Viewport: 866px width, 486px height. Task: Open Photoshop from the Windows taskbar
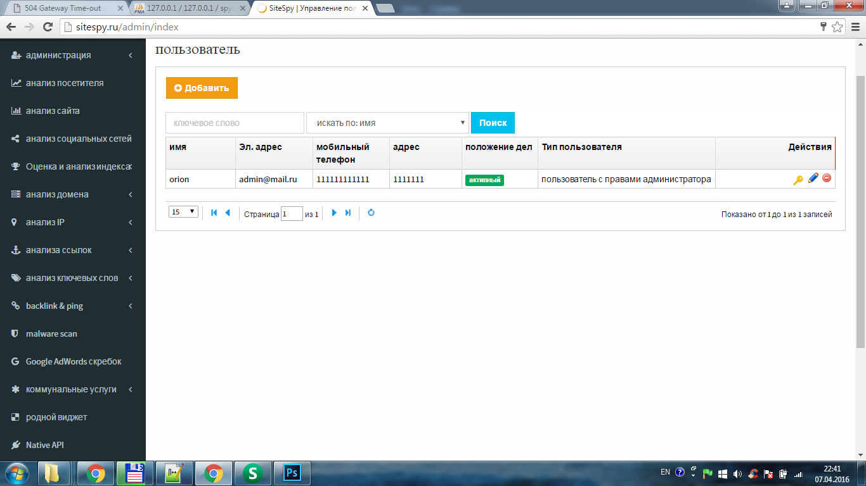[x=292, y=473]
